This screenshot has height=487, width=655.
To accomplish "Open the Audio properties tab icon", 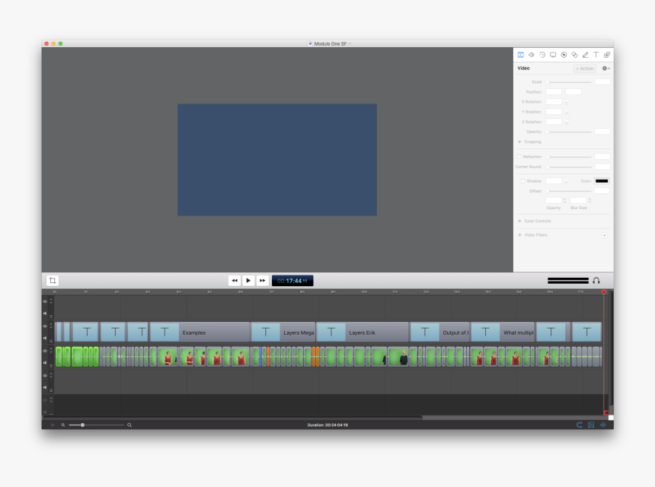I will [x=532, y=55].
